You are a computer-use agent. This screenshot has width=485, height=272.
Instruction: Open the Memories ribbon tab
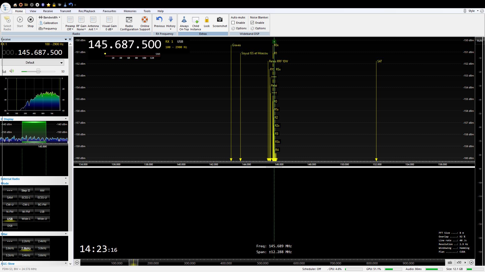tap(130, 11)
